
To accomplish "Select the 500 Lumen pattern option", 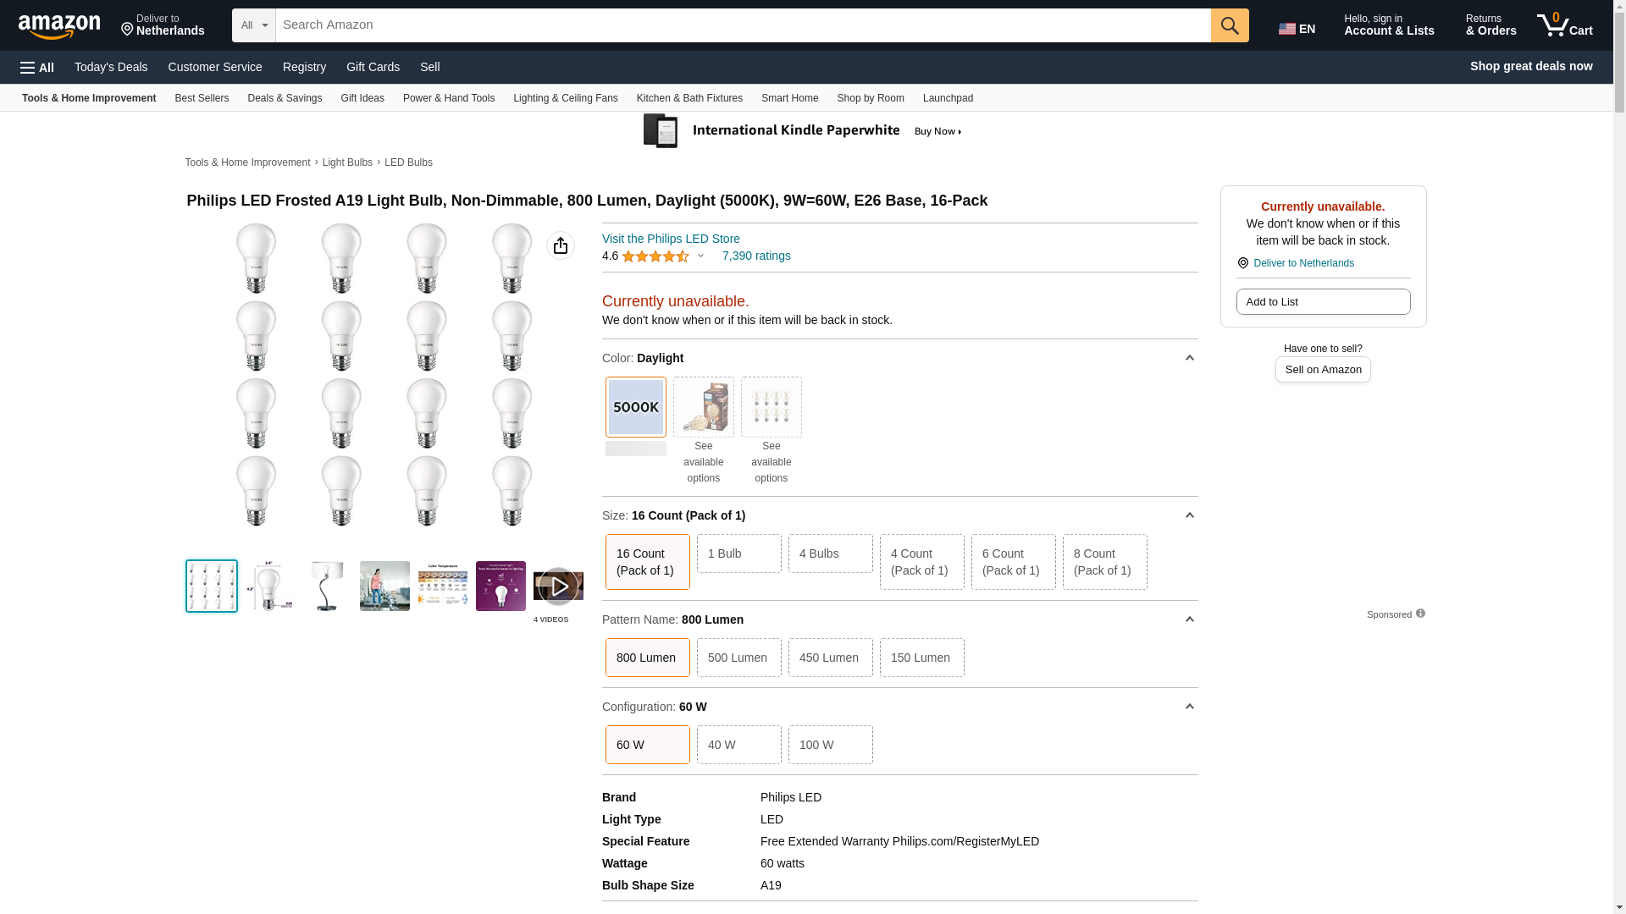I will 738,658.
